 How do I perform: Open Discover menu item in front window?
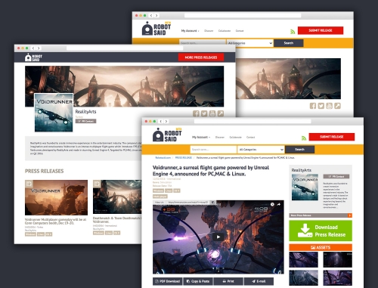[220, 138]
